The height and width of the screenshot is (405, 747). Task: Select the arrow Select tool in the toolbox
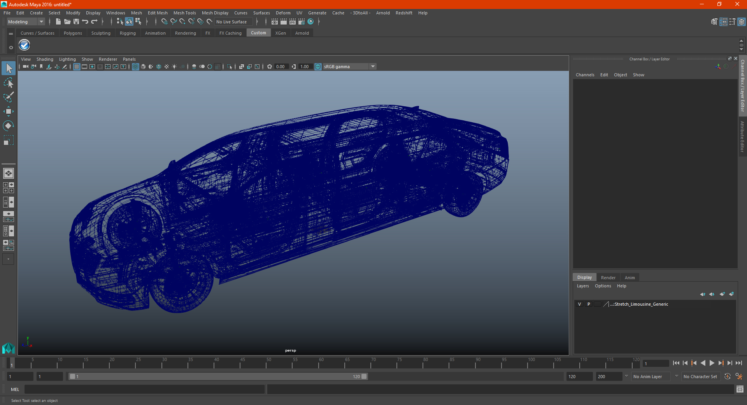click(x=9, y=69)
